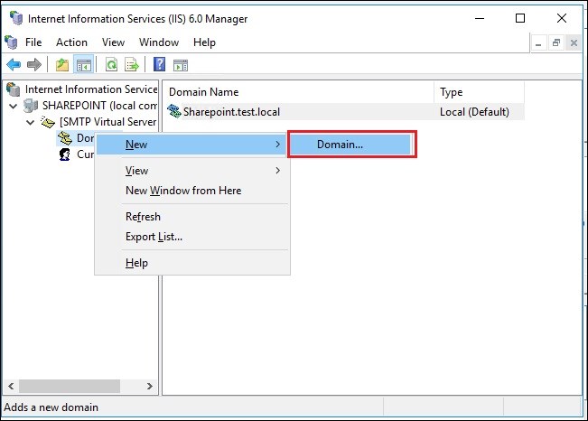Select View in the context menu
588x421 pixels.
(192, 171)
